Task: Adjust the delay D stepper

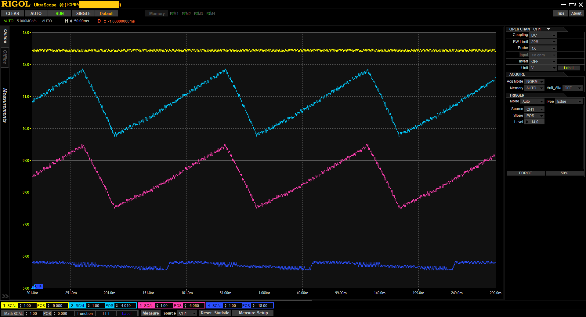Action: point(105,21)
